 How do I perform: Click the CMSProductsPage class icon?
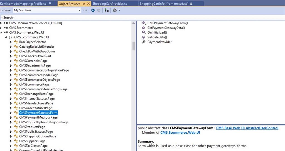16,127
